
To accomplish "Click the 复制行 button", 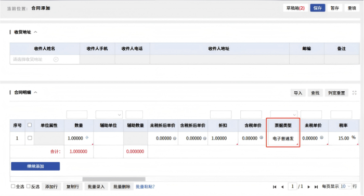I will click(x=73, y=187).
